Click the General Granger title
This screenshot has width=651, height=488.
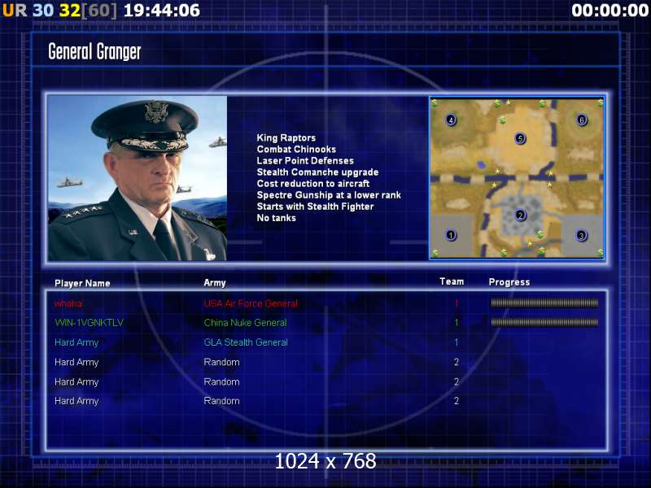pos(94,52)
